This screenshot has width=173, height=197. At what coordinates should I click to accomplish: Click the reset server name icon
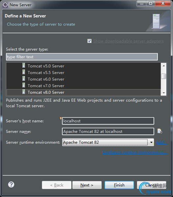(160, 131)
